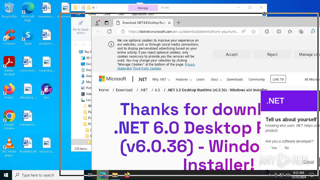Screen dimensions: 320x180
Task: Open the Eon desktop shortcut
Action: (46, 91)
